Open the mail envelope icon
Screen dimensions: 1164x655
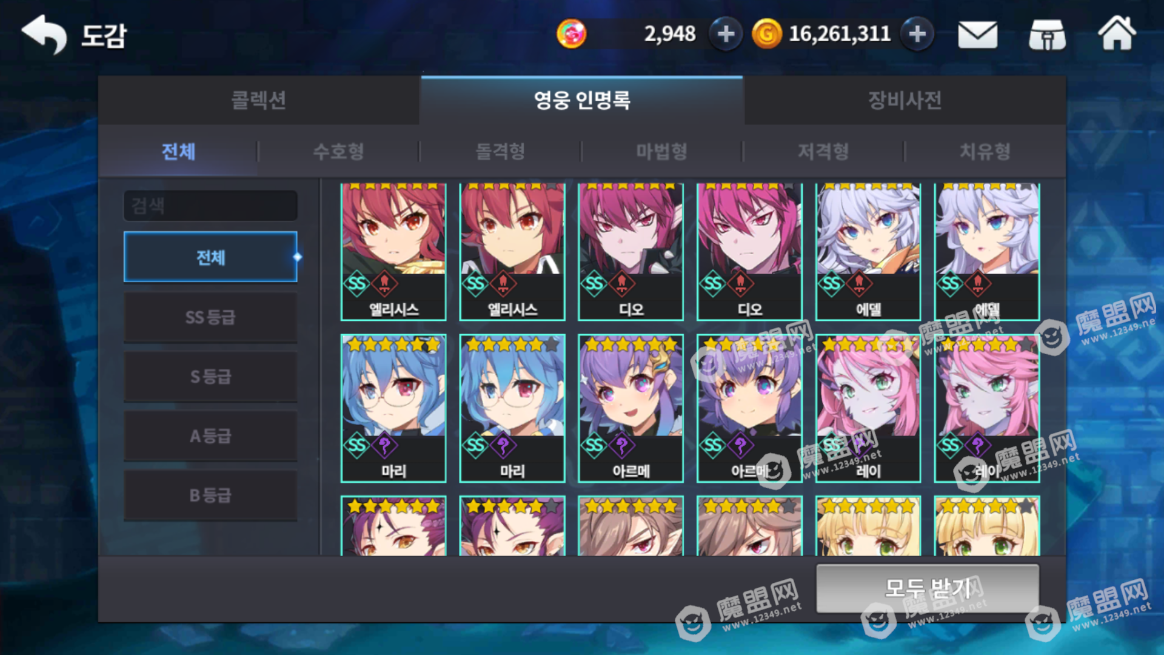[x=977, y=35]
